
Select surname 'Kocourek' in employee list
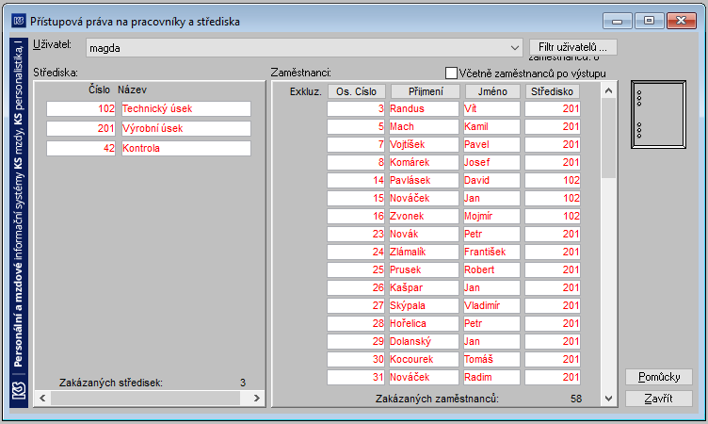click(x=424, y=359)
